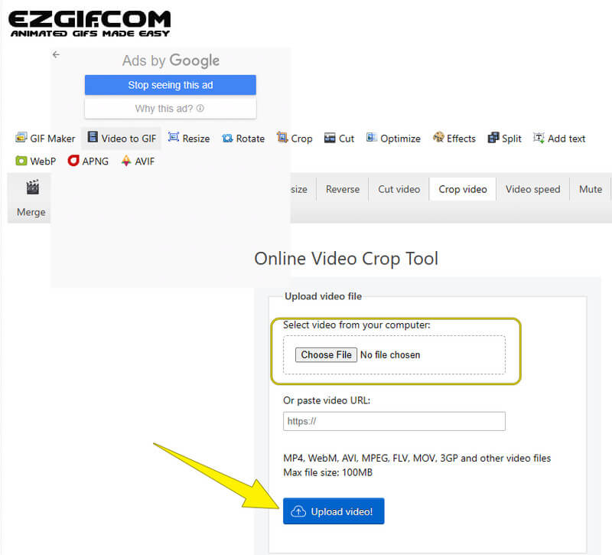The height and width of the screenshot is (555, 612).
Task: Select the Resize tool icon
Action: tap(174, 138)
